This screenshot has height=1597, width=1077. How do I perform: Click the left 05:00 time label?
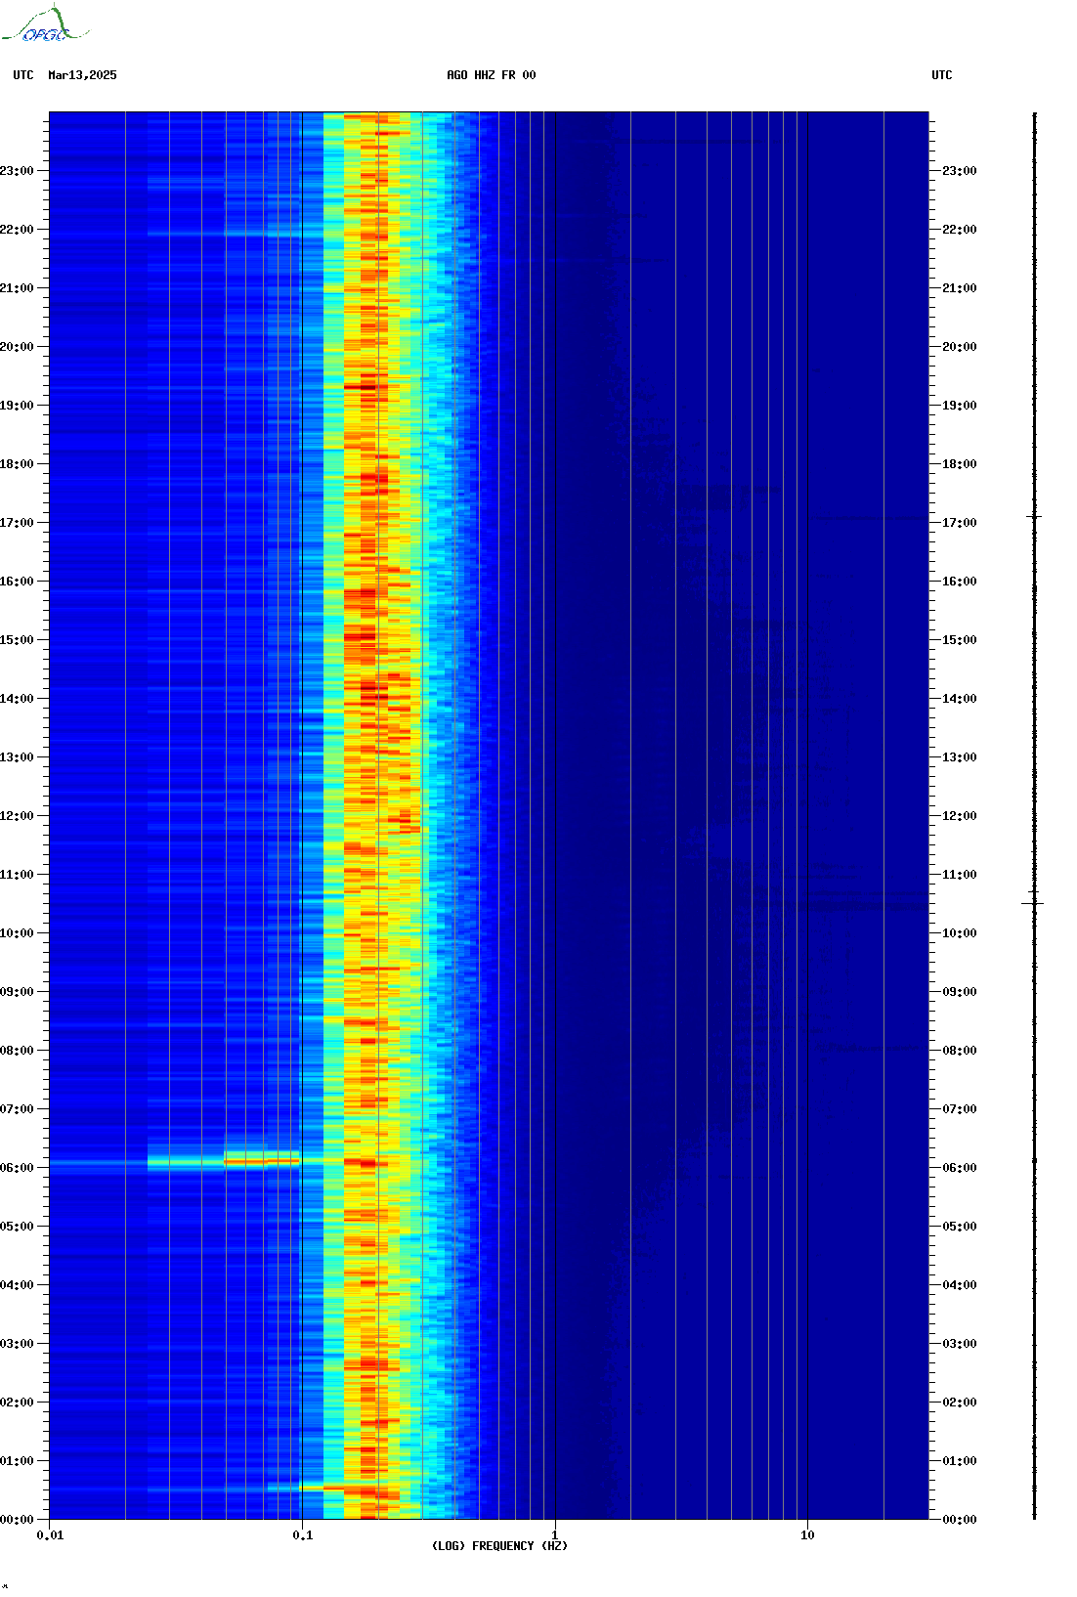click(x=17, y=1227)
